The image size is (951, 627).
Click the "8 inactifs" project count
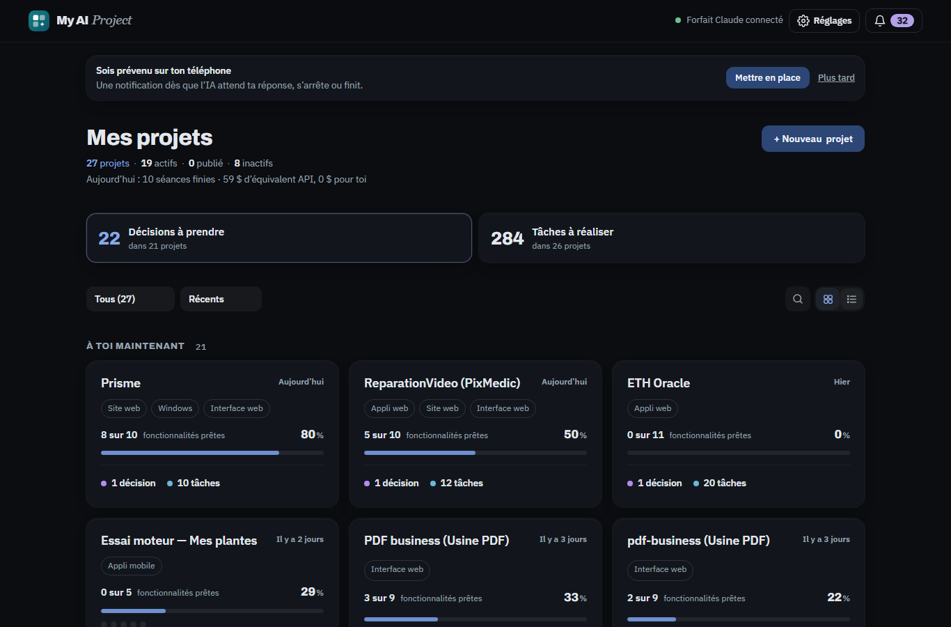tap(253, 163)
